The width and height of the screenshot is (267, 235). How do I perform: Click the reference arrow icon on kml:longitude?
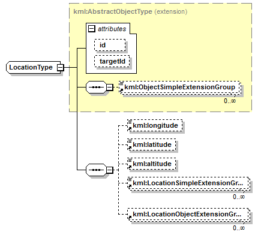[x=130, y=129]
